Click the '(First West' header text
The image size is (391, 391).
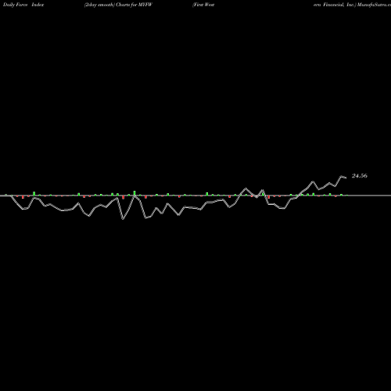pyautogui.click(x=203, y=5)
